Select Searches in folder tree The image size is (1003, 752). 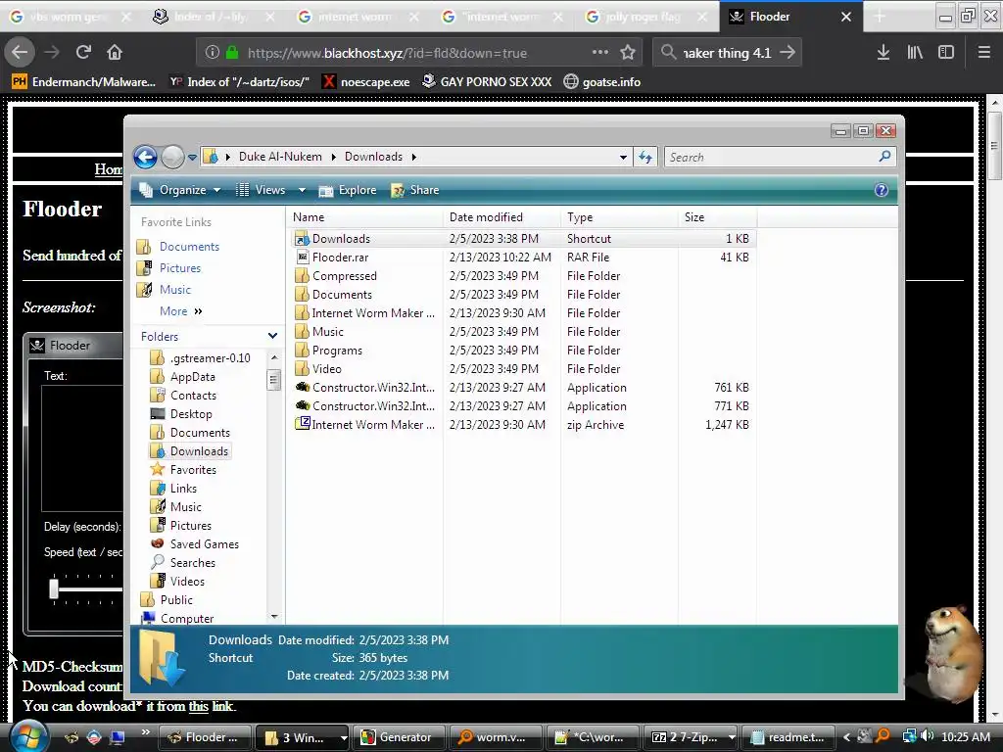click(x=192, y=563)
